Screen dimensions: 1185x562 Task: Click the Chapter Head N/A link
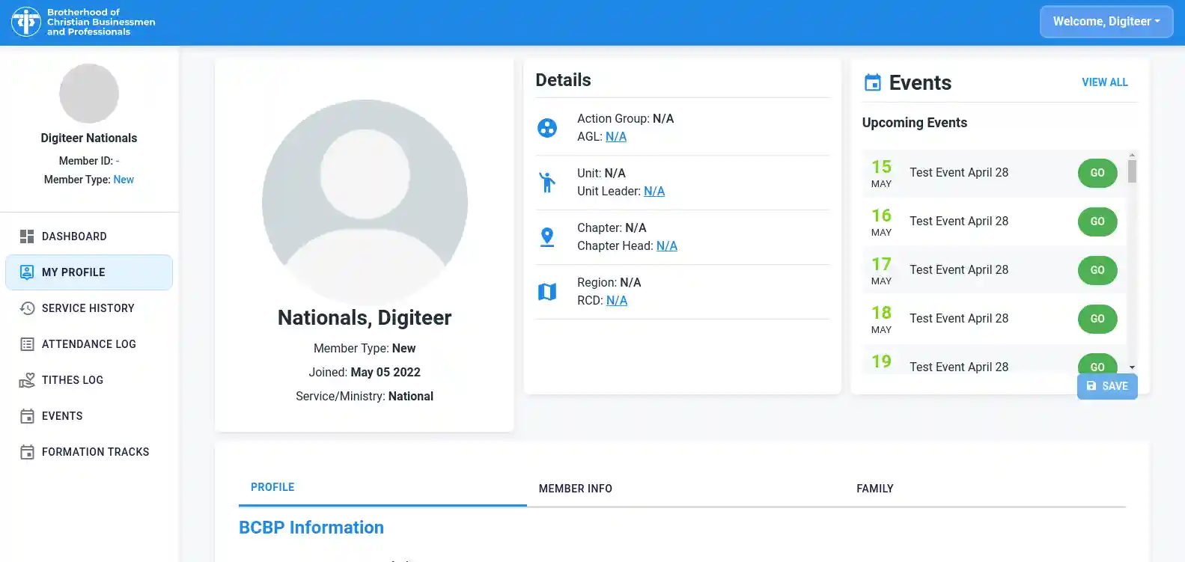pos(667,246)
